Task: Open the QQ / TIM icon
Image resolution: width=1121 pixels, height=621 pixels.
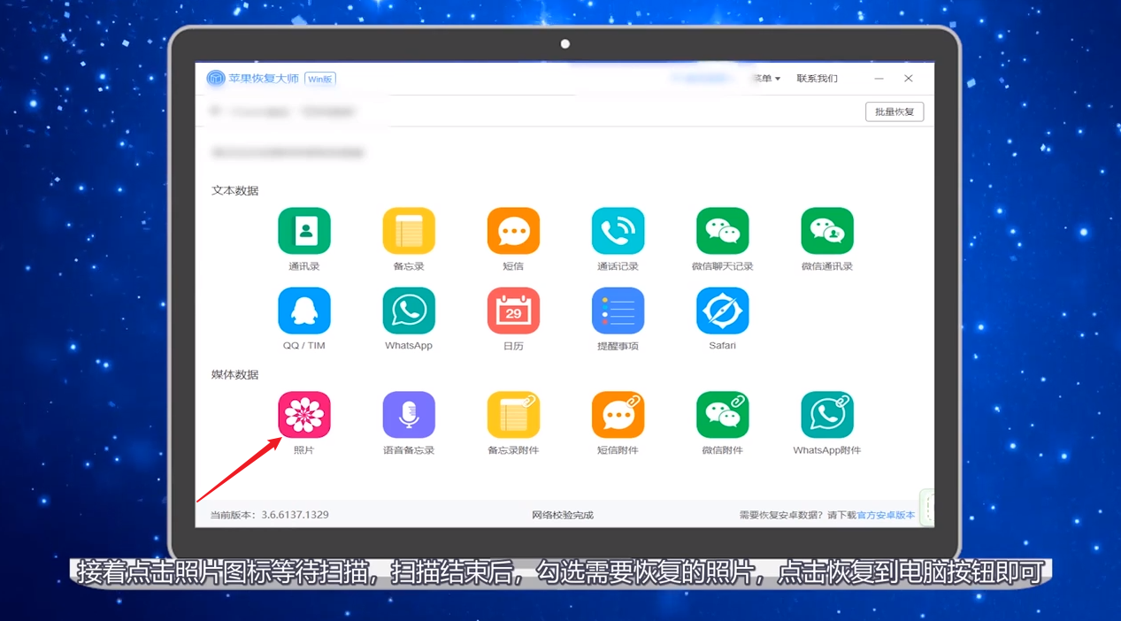Action: point(304,310)
